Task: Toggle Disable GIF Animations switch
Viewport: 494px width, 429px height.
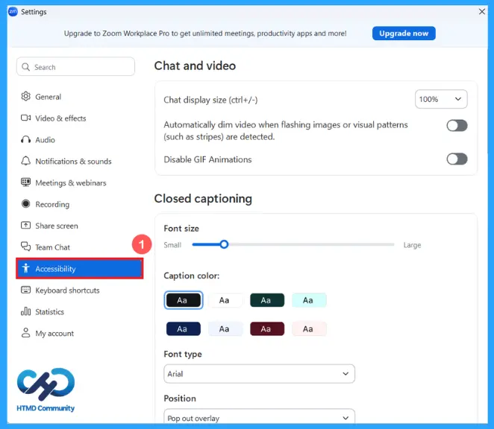Action: click(x=457, y=159)
